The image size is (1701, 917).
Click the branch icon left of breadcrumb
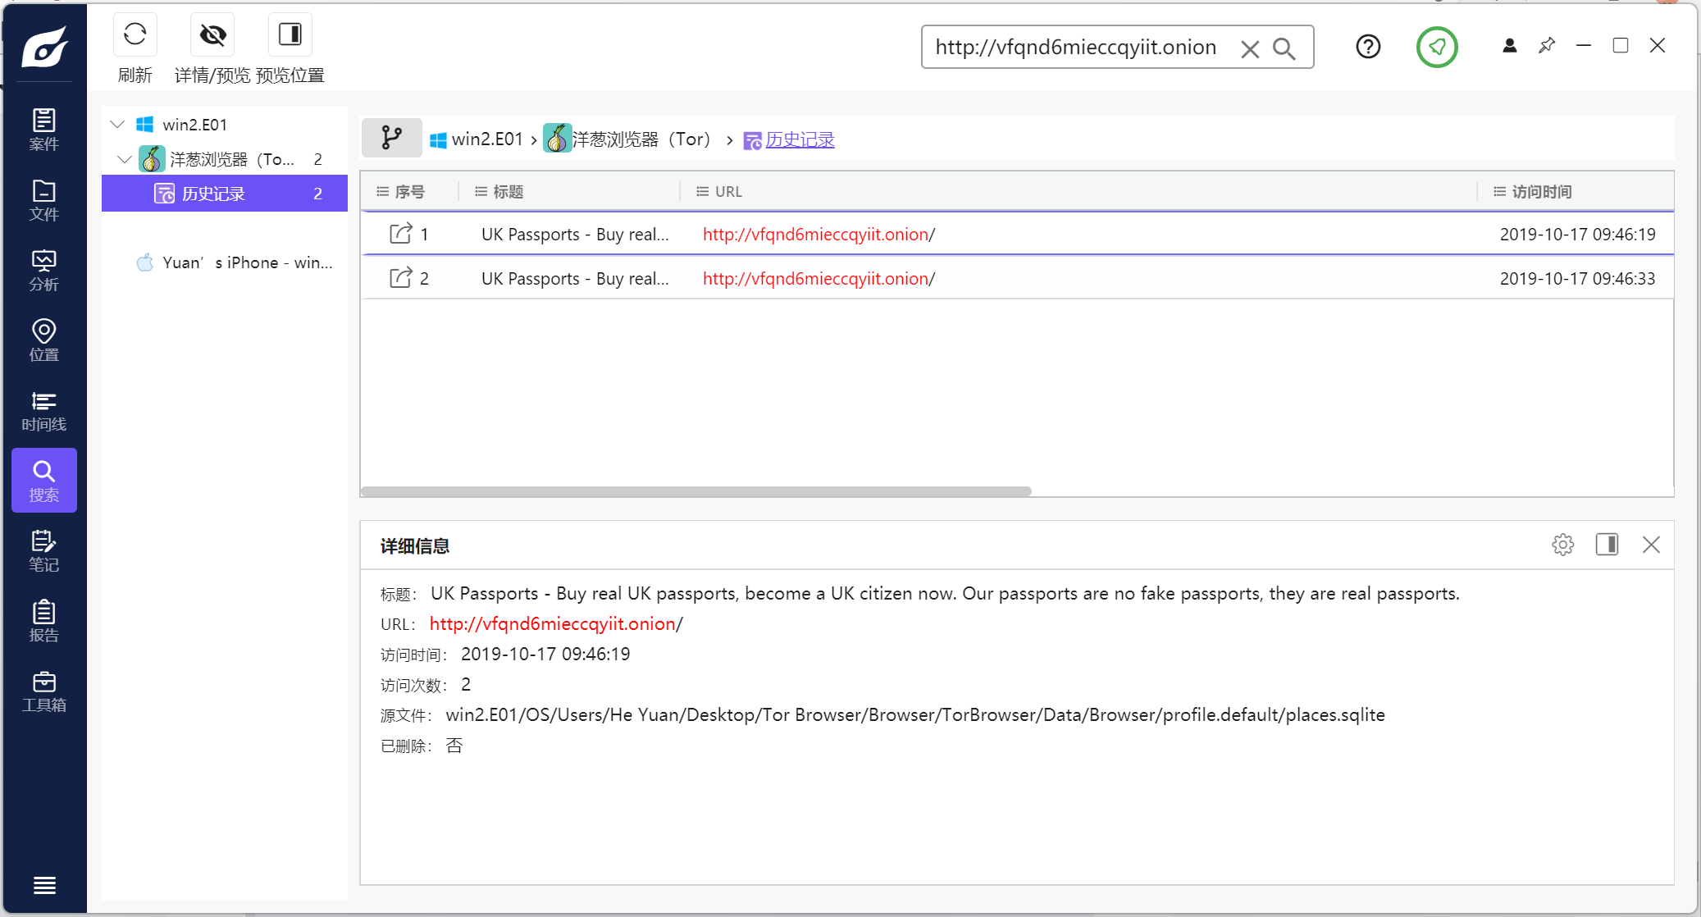coord(392,139)
